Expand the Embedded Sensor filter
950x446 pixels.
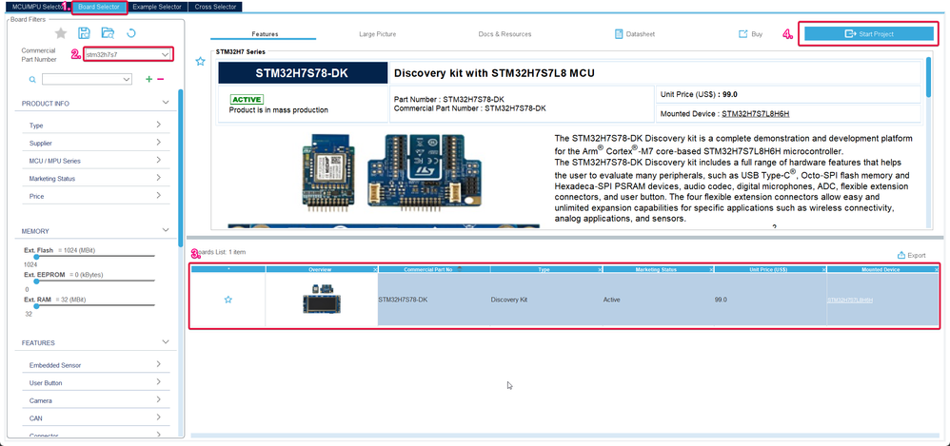pos(158,364)
